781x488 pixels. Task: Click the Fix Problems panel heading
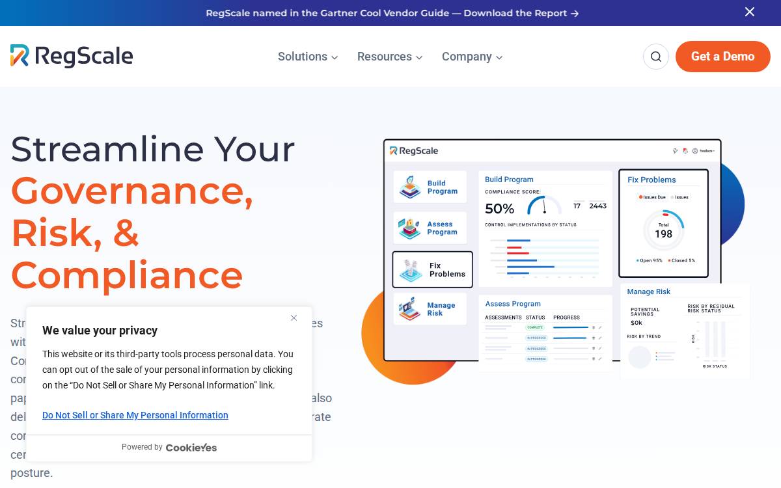[x=651, y=180]
